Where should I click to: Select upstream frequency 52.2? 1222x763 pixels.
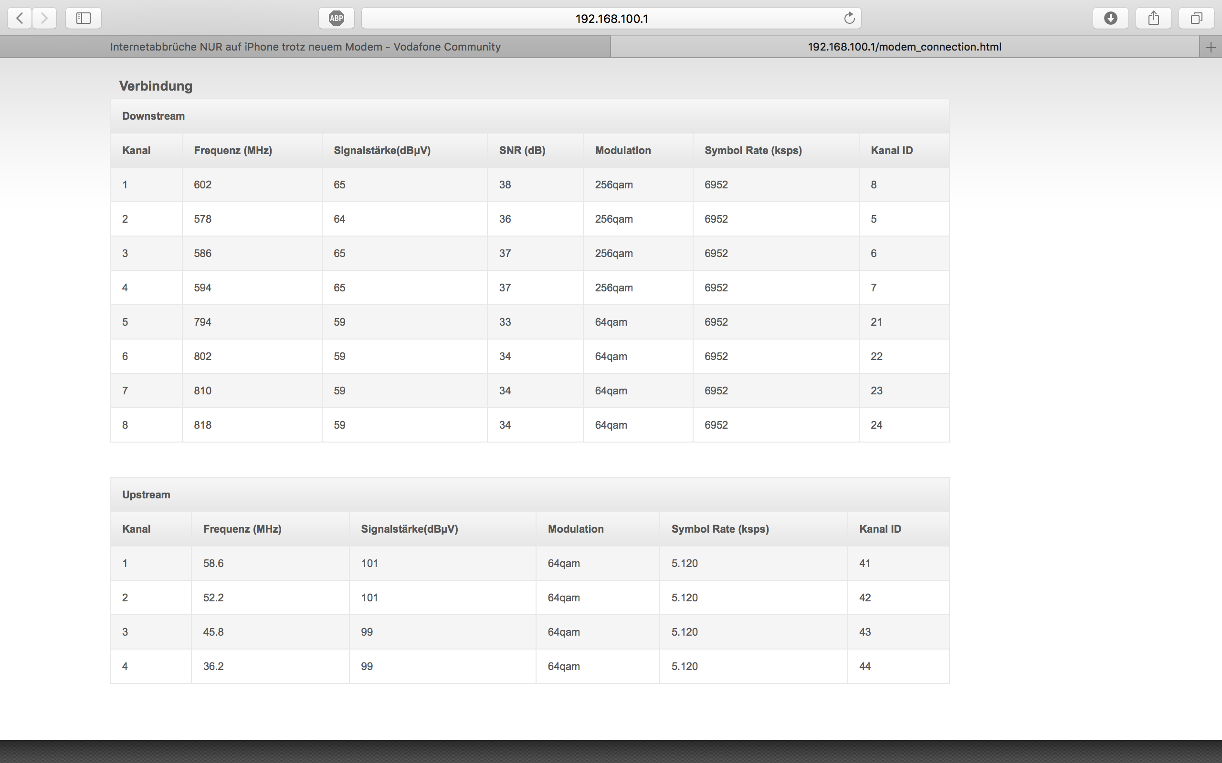click(213, 598)
